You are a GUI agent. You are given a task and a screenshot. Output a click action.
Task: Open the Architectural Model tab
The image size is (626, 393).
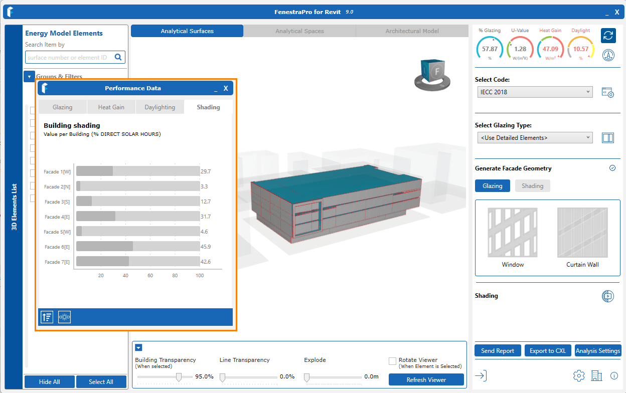412,31
